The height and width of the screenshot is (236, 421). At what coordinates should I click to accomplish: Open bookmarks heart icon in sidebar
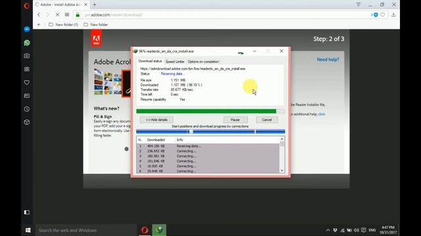[27, 83]
